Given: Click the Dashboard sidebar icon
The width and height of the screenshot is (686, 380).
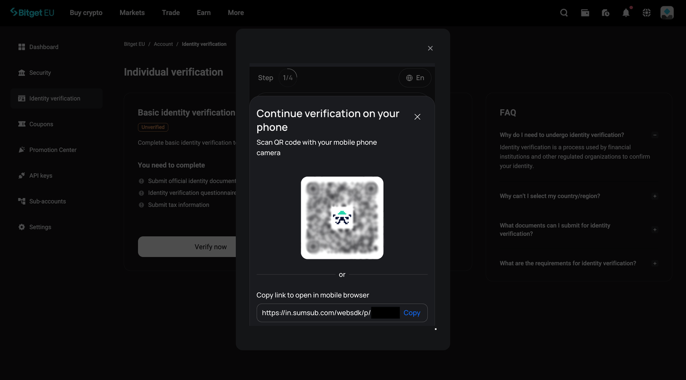Looking at the screenshot, I should 21,47.
